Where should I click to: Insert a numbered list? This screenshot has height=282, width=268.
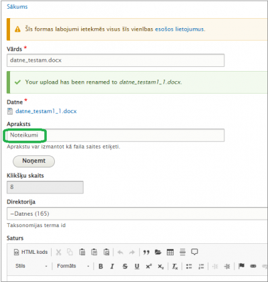click(201, 266)
